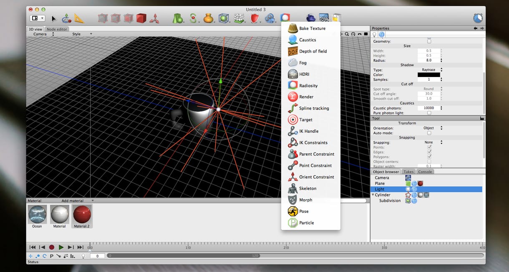
Task: Click the render clapperboard toolbar icon
Action: click(x=324, y=18)
